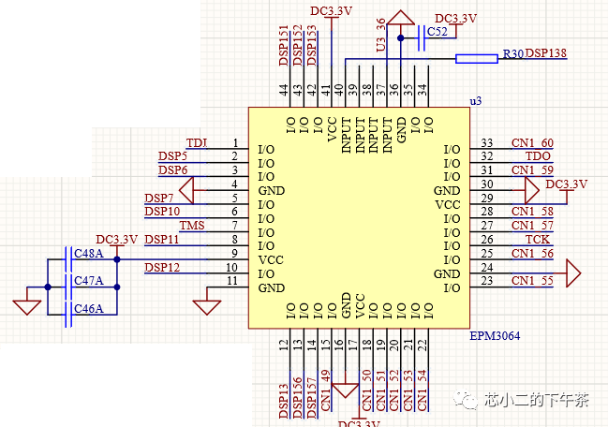This screenshot has width=608, height=427.
Task: Click the EPM3064 part name text
Action: pyautogui.click(x=494, y=335)
